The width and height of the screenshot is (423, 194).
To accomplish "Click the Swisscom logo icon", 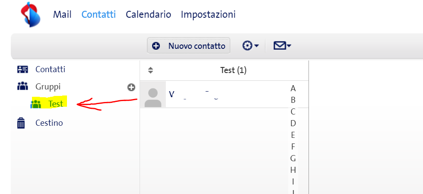I will [31, 14].
